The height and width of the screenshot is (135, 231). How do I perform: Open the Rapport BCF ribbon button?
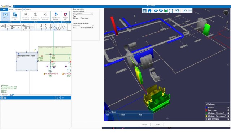tap(65, 16)
